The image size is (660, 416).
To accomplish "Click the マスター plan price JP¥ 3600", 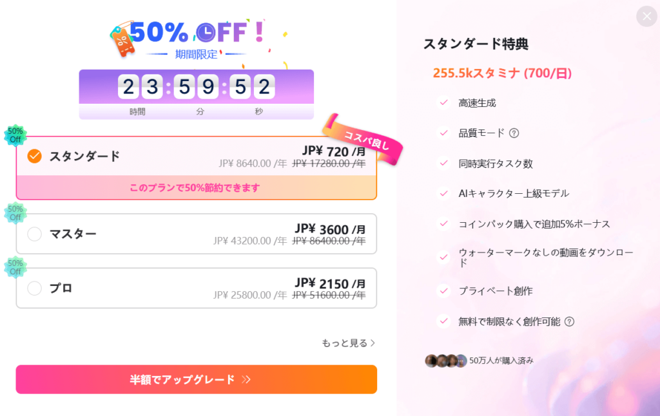I will click(x=330, y=229).
